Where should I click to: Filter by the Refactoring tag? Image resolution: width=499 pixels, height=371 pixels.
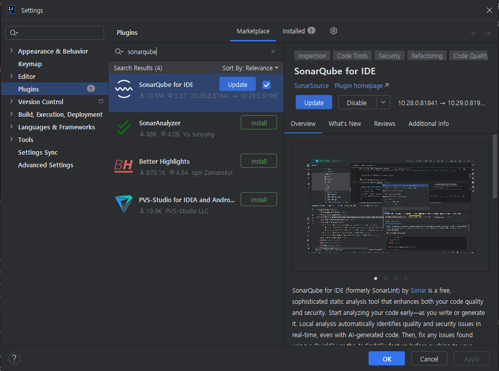(427, 56)
